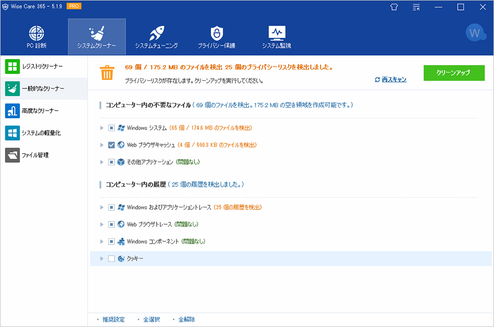This screenshot has height=327, width=494.
Task: Click the レジストリクリーナー green icon
Action: click(12, 67)
